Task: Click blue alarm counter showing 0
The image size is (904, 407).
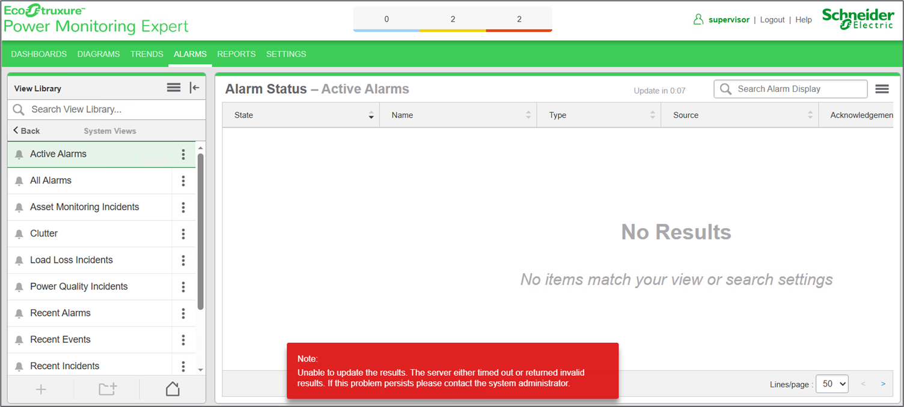Action: click(386, 19)
